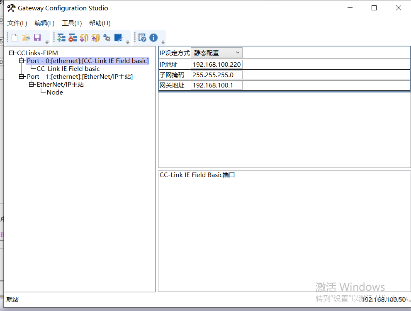Screen dimensions: 411x311
Task: Select the Node tree item
Action: [55, 92]
